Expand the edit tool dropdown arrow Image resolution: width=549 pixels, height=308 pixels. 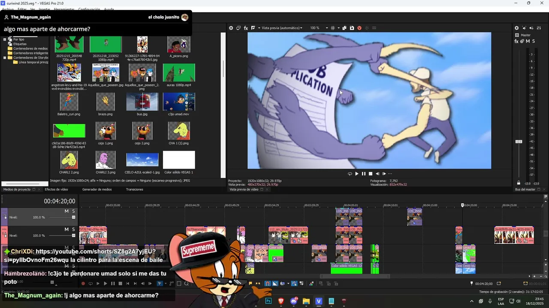[165, 284]
